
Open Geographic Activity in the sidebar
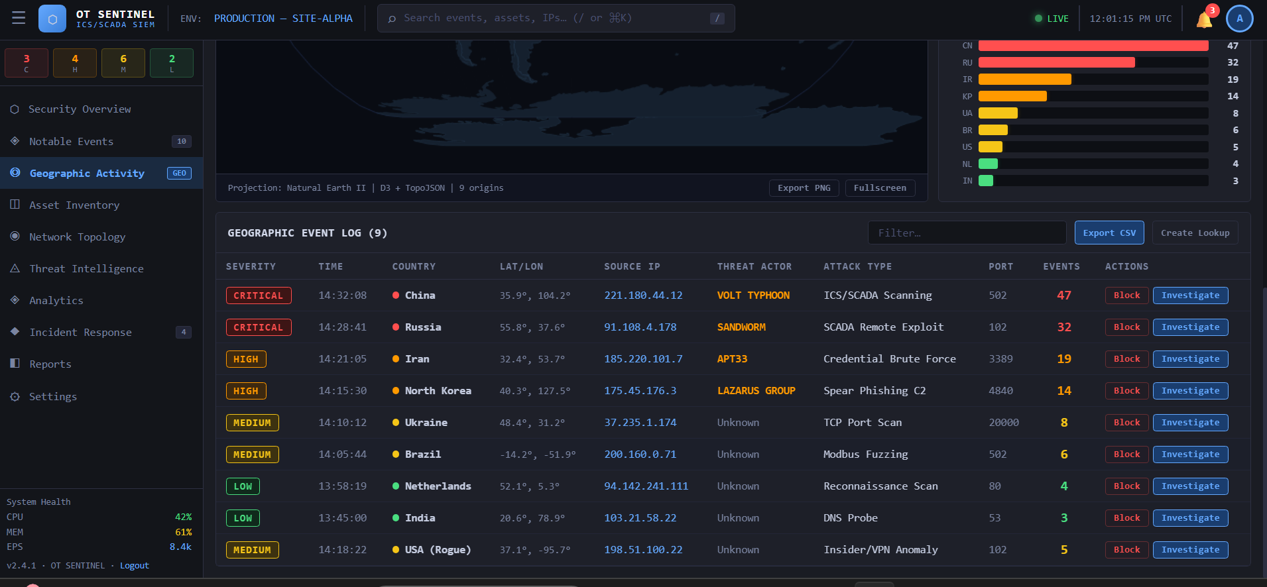coord(101,173)
